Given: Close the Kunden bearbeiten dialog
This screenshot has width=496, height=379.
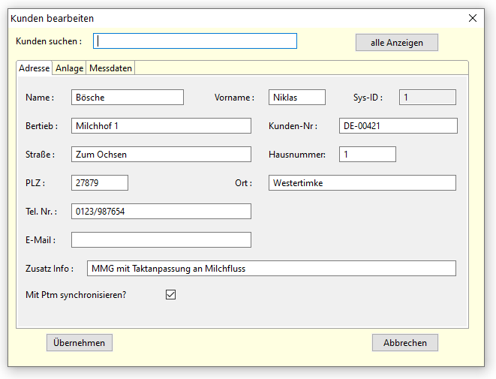Looking at the screenshot, I should [473, 18].
